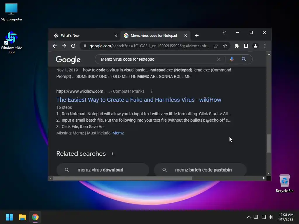The height and width of the screenshot is (224, 299).
Task: Open wikiHow Fake and Harmless Virus result
Action: (139, 100)
